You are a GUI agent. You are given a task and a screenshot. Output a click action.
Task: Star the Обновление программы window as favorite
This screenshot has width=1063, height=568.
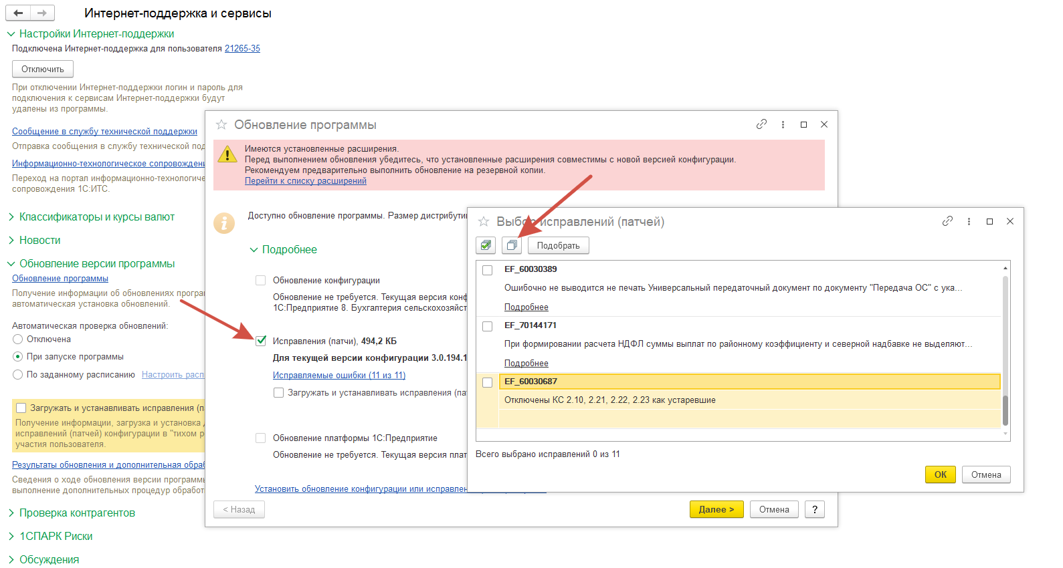pyautogui.click(x=221, y=125)
